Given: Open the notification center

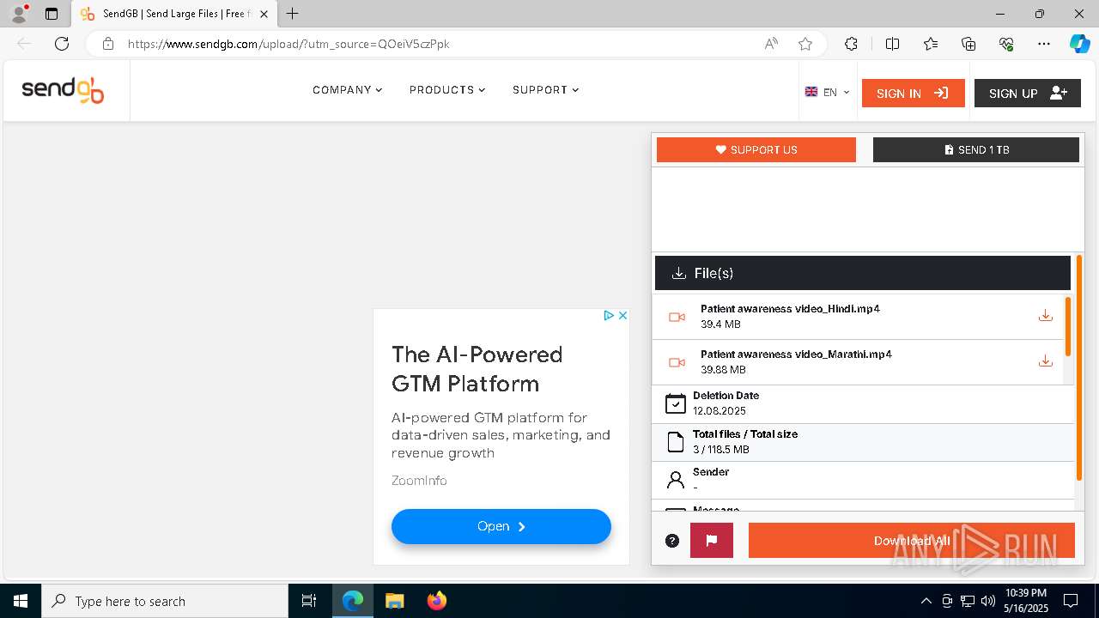Looking at the screenshot, I should (x=1071, y=601).
